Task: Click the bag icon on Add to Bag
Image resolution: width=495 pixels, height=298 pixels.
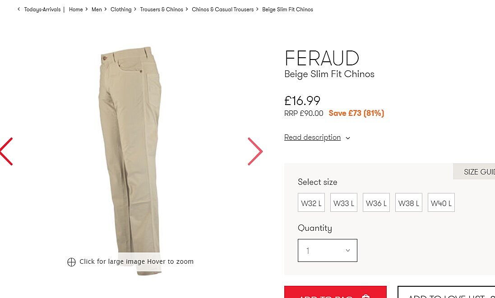Action: [366, 296]
